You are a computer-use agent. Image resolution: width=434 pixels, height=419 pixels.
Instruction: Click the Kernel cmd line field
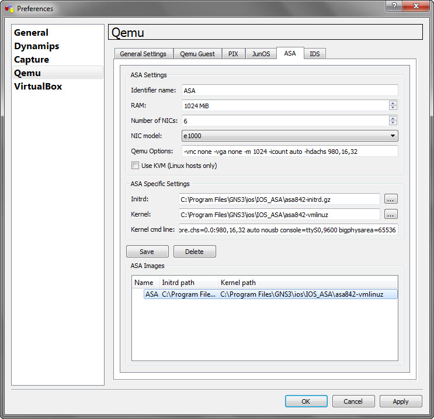(x=289, y=230)
